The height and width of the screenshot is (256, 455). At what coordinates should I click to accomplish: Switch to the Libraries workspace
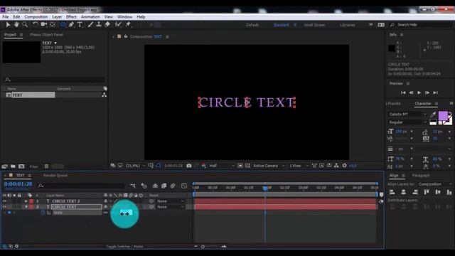click(348, 25)
